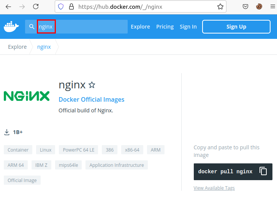Viewport: 277px width, 203px height.
Task: Star the nginx repository
Action: click(92, 85)
